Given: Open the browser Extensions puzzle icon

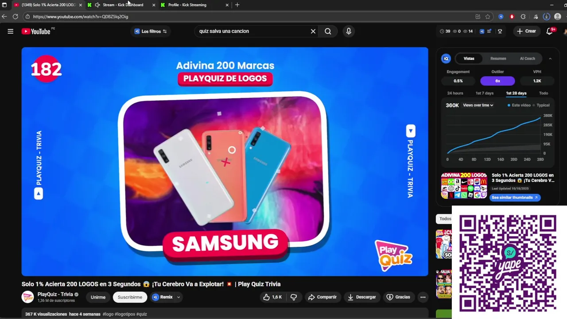Looking at the screenshot, I should (523, 17).
